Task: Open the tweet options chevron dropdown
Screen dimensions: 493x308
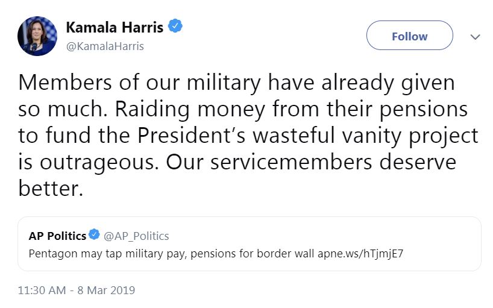Action: click(x=475, y=37)
